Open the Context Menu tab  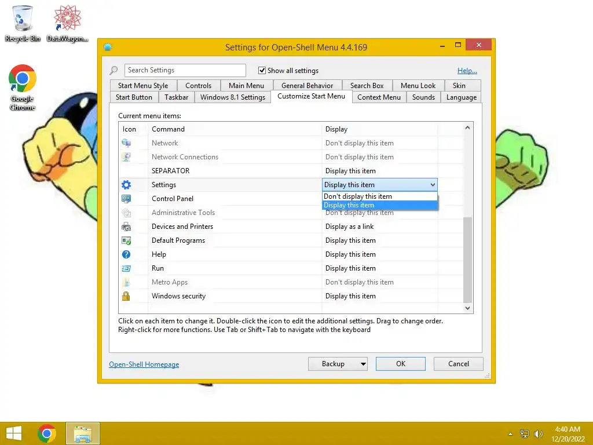379,97
